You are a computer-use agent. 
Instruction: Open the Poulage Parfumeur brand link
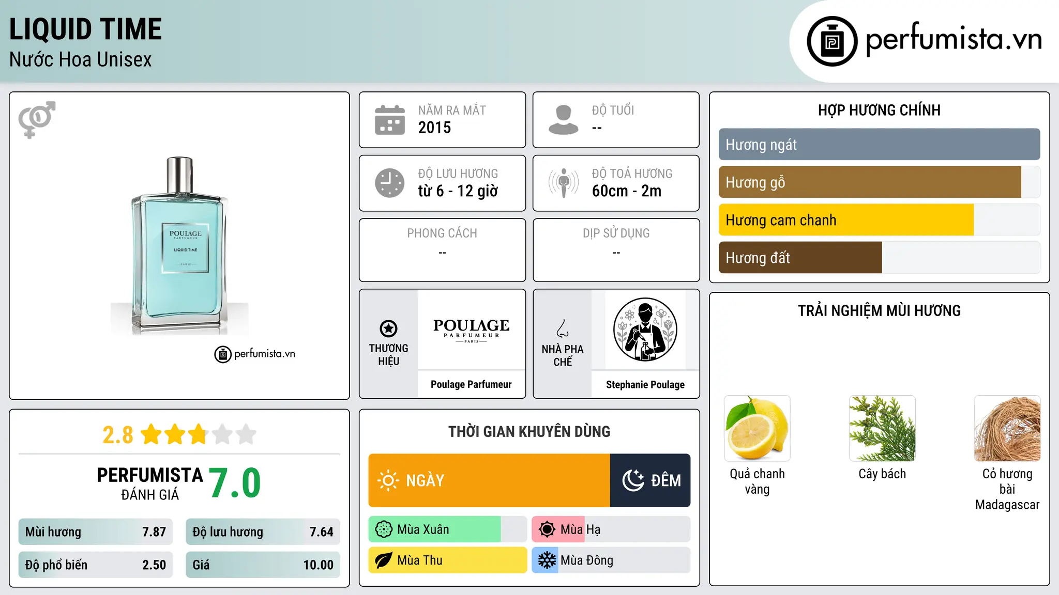[471, 384]
